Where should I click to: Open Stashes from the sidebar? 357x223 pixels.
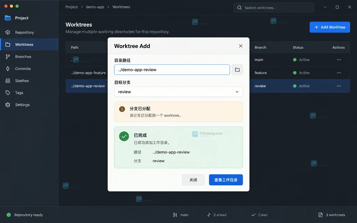click(29, 80)
